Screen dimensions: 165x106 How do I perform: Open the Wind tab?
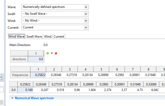(x=48, y=37)
